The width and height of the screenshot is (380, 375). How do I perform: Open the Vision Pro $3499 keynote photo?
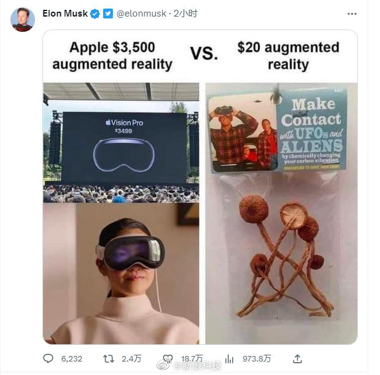[x=121, y=142]
